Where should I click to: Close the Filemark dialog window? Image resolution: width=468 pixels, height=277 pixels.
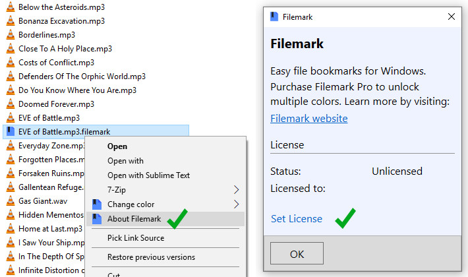pyautogui.click(x=452, y=17)
